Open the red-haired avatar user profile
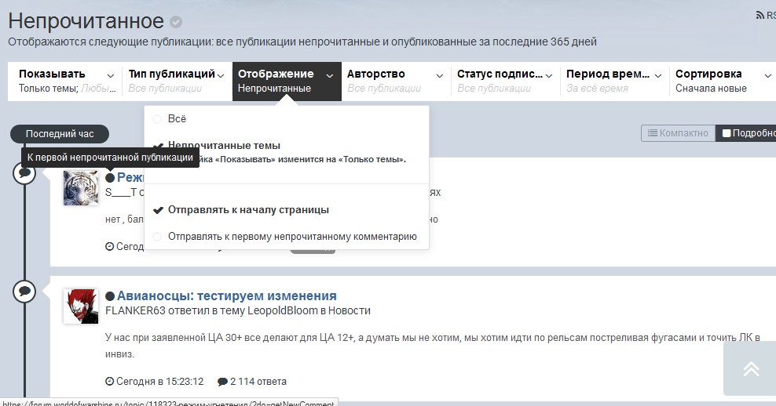The width and height of the screenshot is (776, 406). [80, 306]
